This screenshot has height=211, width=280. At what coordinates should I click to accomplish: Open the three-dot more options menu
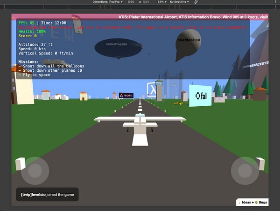click(x=275, y=2)
